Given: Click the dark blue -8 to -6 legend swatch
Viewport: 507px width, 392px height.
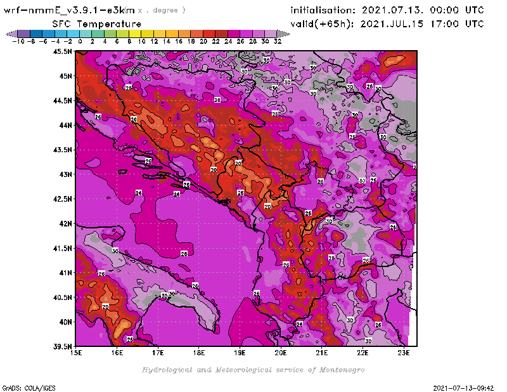Looking at the screenshot, I should pyautogui.click(x=36, y=34).
